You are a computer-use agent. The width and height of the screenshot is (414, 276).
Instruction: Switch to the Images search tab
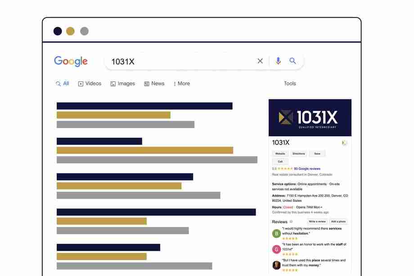point(122,83)
